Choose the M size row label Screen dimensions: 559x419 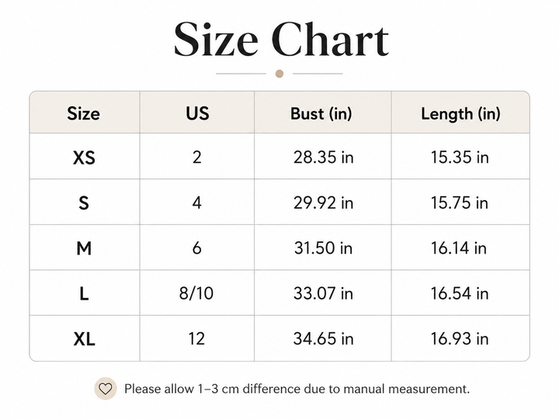pos(84,248)
